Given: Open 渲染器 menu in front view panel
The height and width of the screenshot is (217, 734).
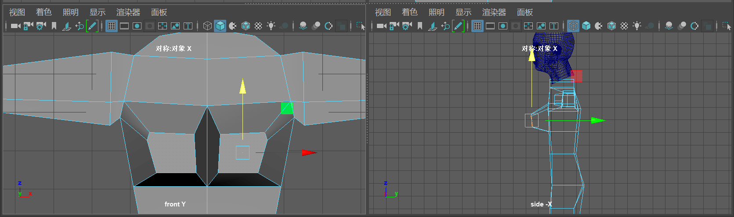Looking at the screenshot, I should click(128, 12).
